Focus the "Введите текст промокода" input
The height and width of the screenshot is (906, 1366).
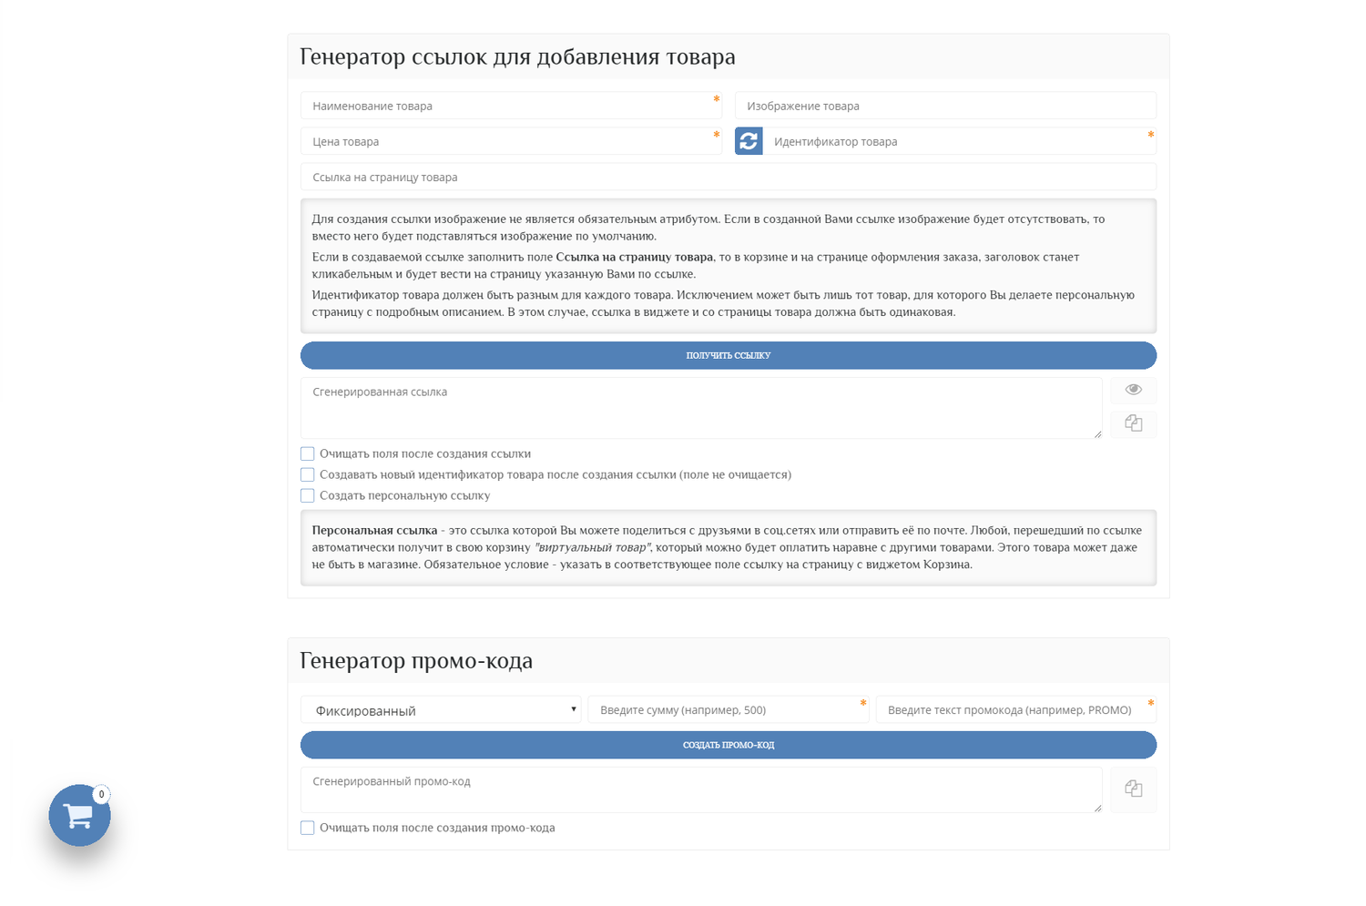click(1014, 710)
